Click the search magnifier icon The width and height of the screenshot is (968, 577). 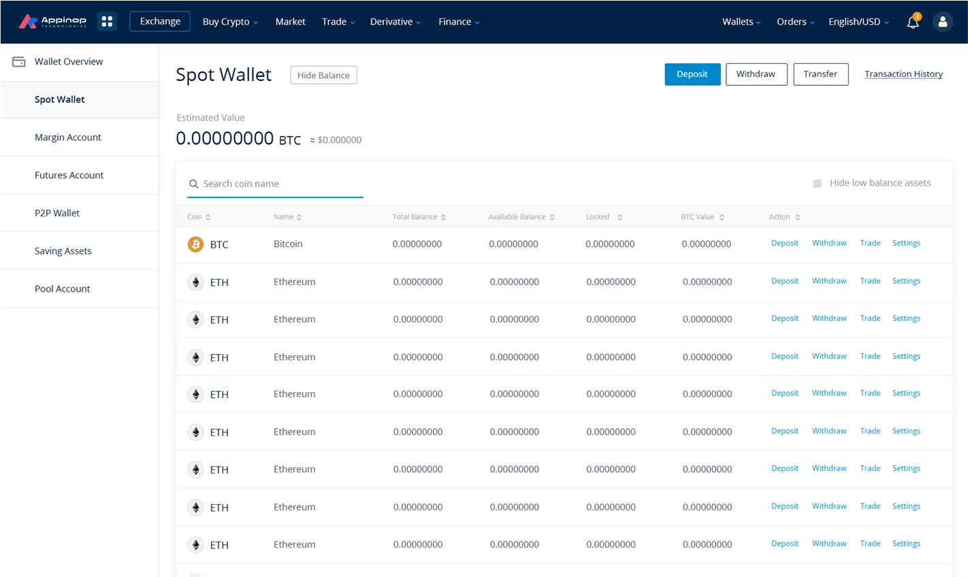tap(194, 184)
